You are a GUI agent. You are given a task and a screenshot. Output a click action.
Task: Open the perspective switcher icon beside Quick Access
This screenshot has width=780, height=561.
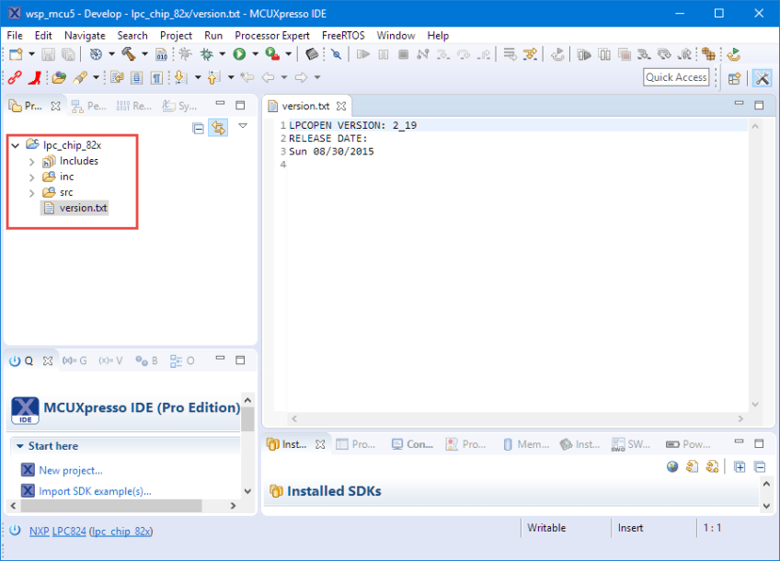click(732, 77)
